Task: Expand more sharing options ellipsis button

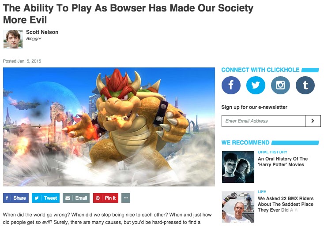Action: click(126, 198)
